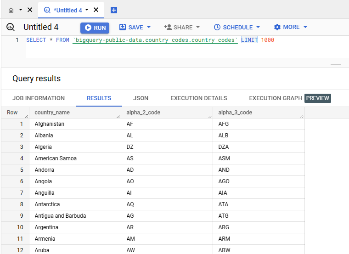Click the Query results heading
Screen dimensions: 349x254
(36, 79)
